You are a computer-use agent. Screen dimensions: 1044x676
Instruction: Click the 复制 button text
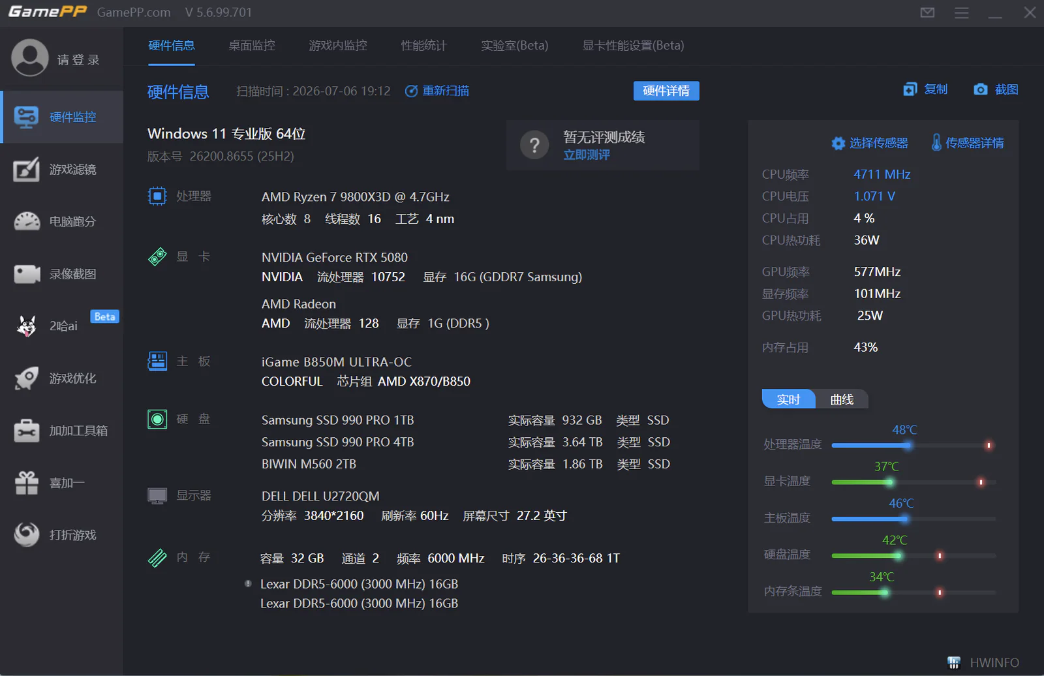[x=936, y=89]
